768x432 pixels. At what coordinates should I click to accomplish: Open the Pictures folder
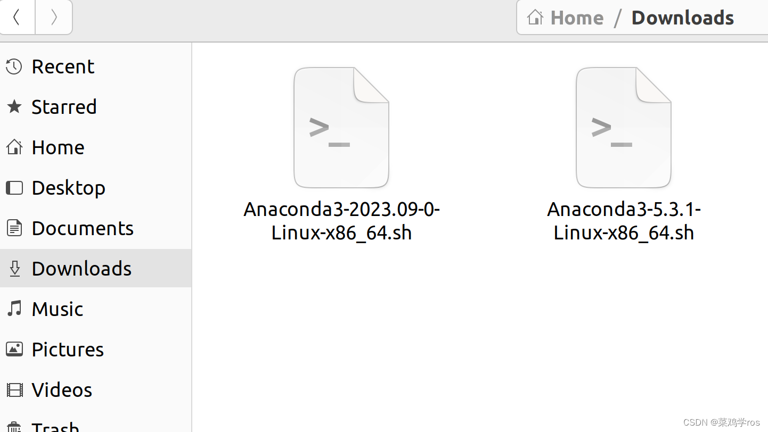(x=68, y=349)
